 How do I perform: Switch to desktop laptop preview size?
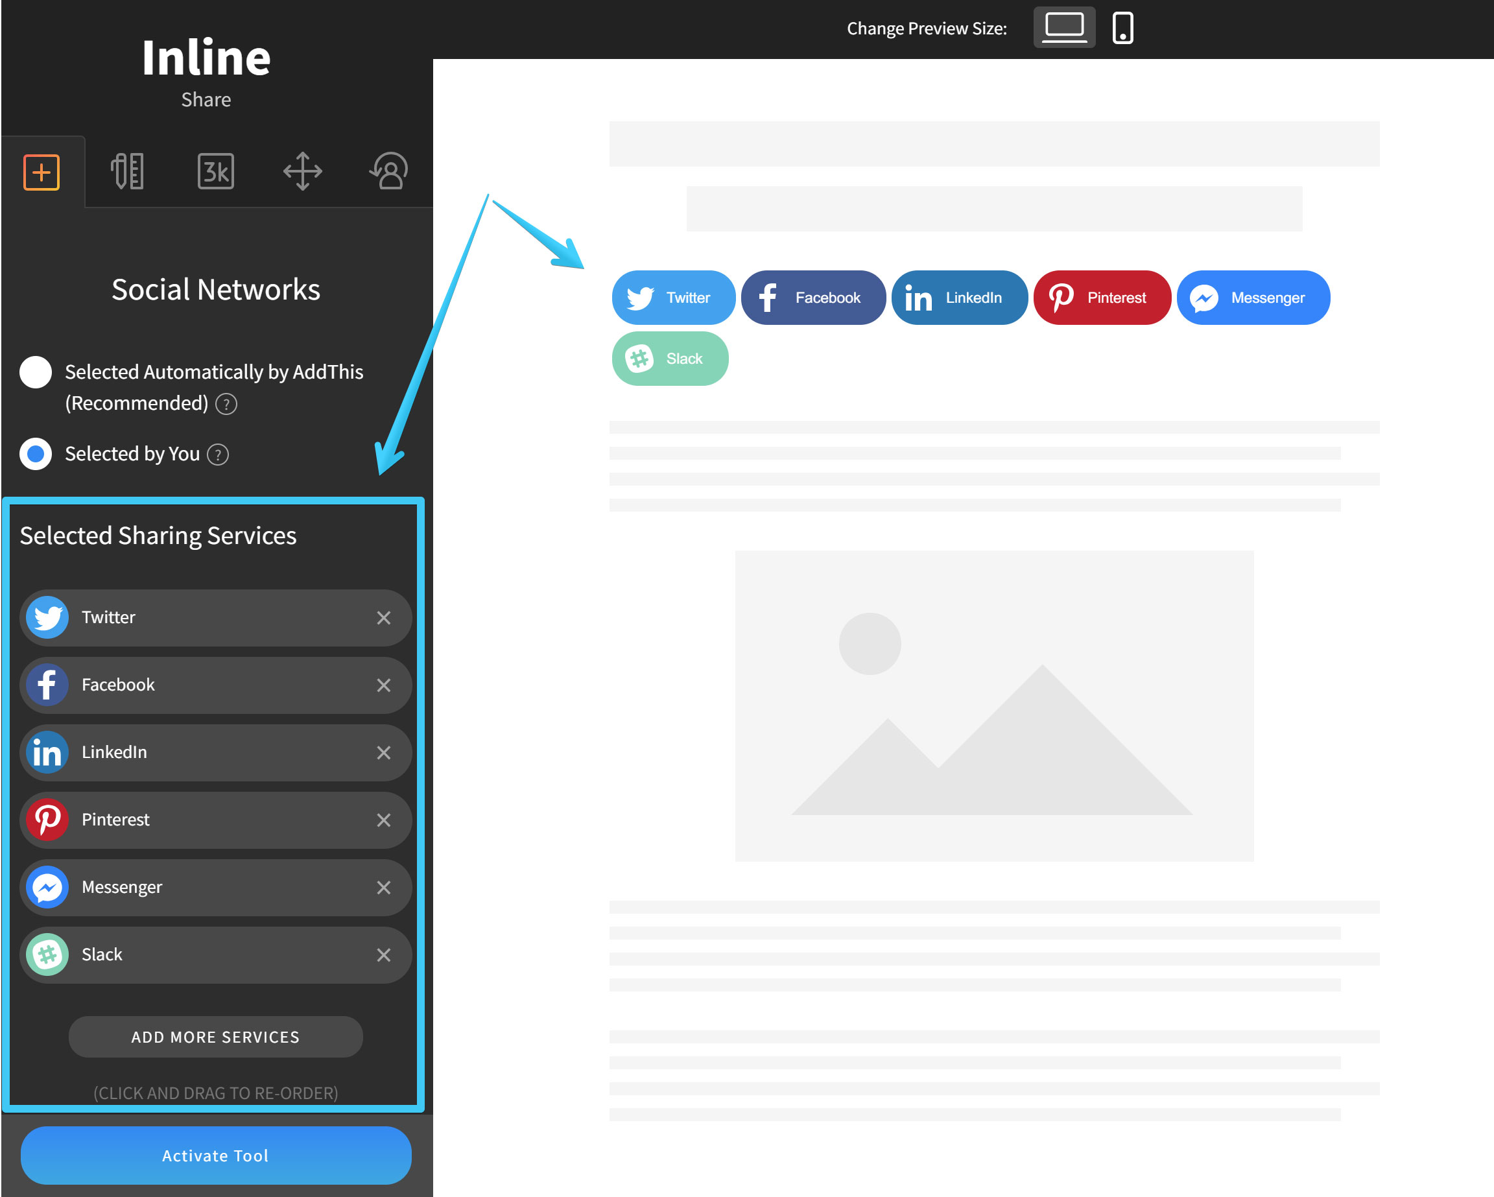click(1063, 28)
